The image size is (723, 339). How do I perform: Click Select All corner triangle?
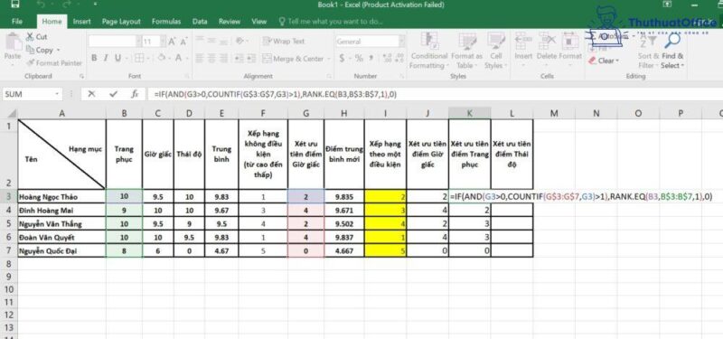[12, 114]
